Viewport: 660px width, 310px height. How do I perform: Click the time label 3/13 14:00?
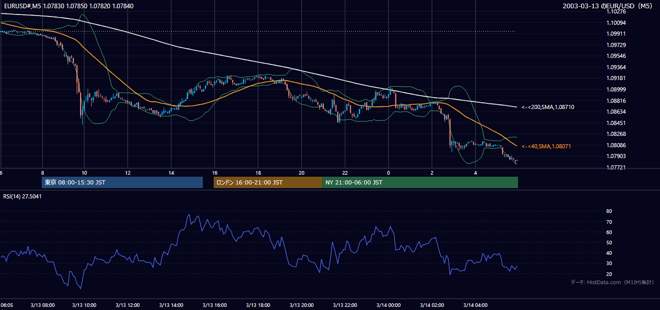172,305
